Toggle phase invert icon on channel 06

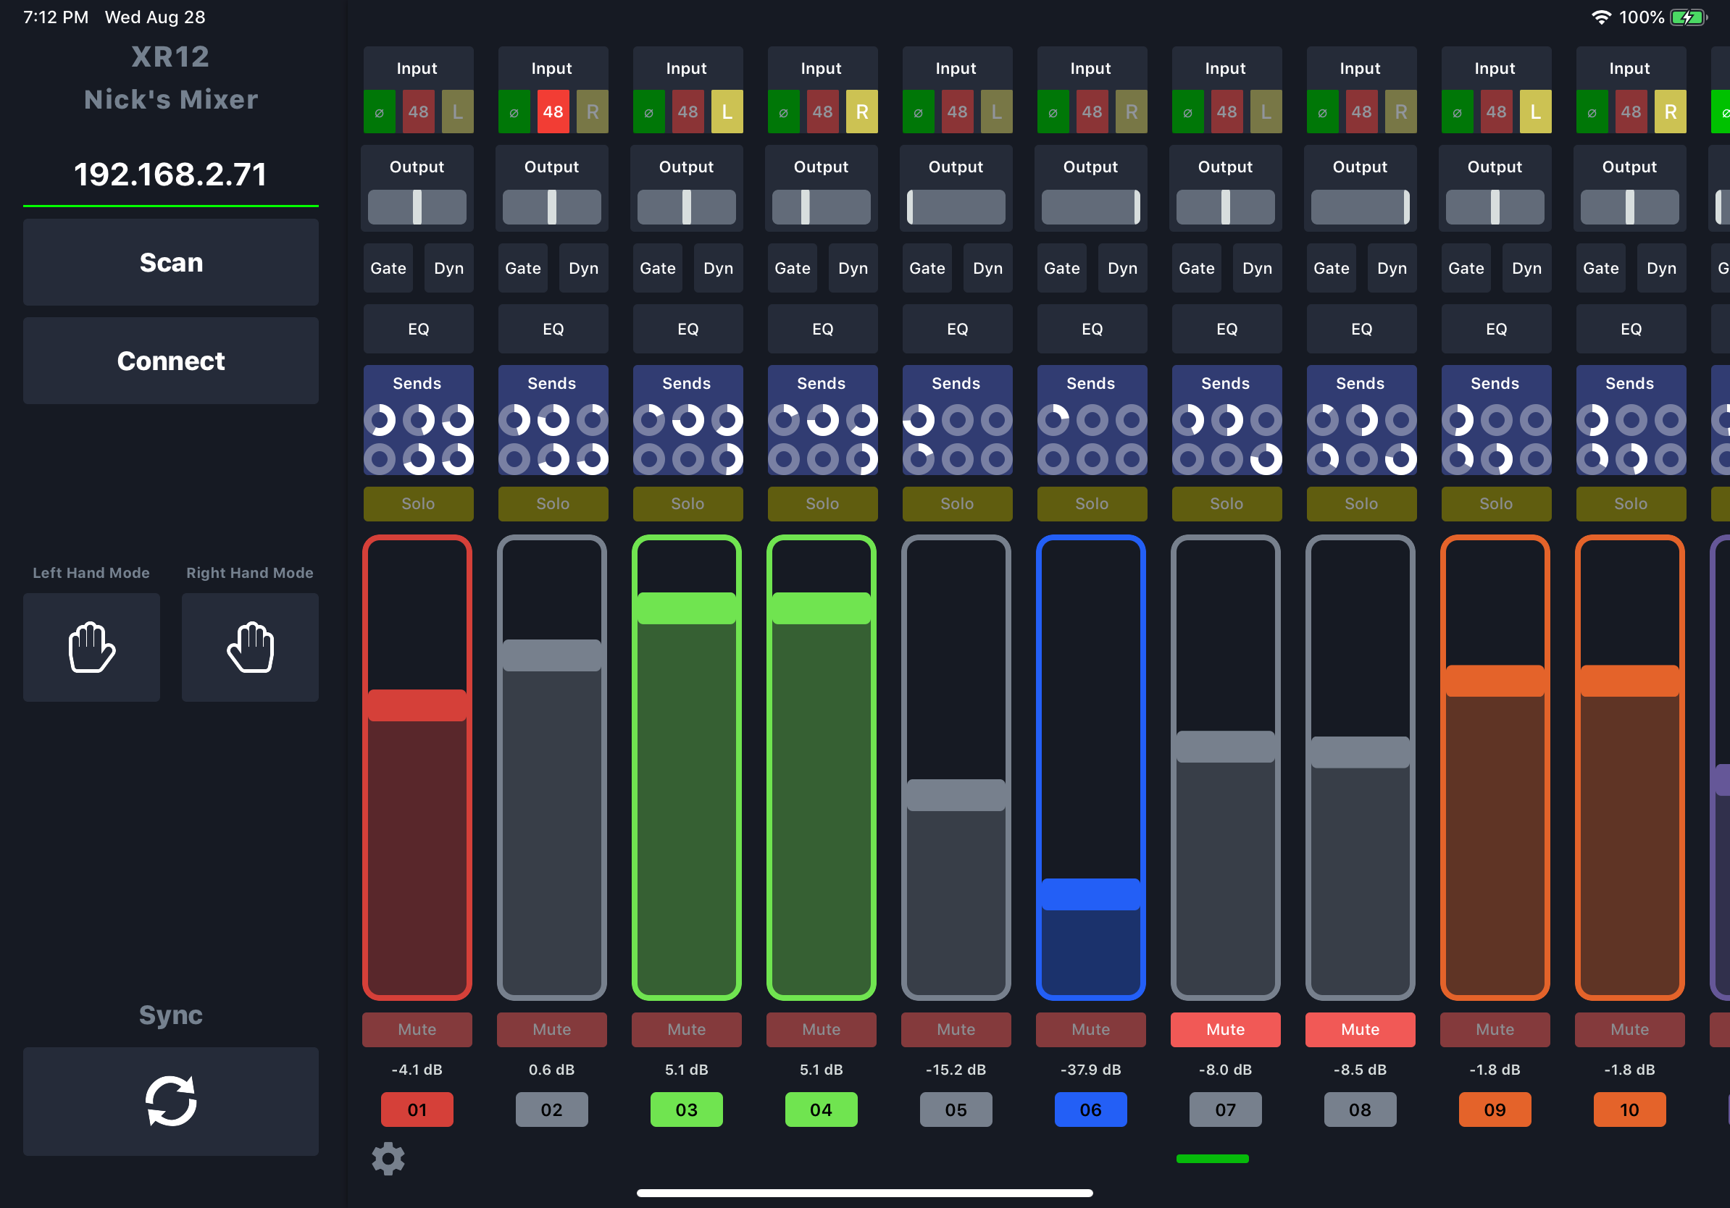coord(1053,112)
